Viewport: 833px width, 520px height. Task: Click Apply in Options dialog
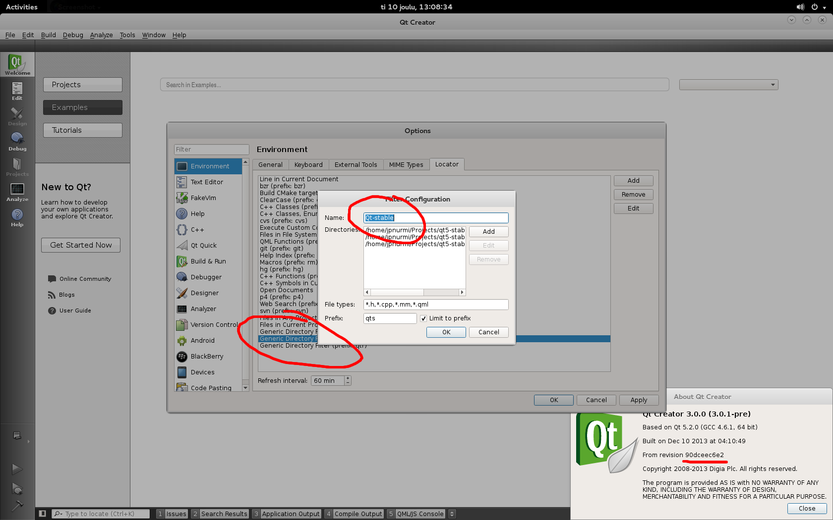(639, 400)
